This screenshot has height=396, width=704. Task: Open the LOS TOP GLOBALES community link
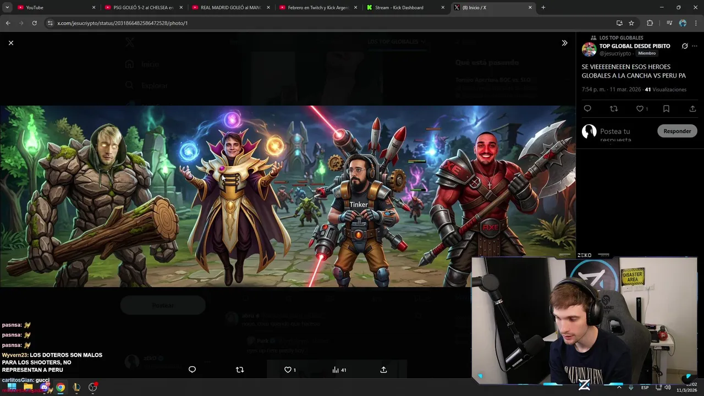[x=621, y=38]
